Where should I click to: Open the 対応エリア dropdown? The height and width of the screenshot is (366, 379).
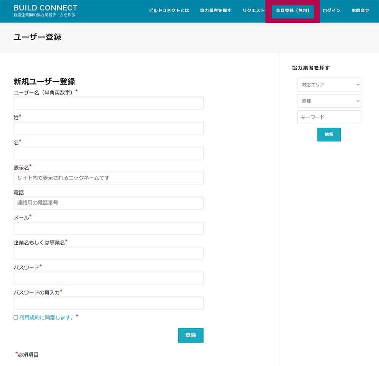[329, 85]
